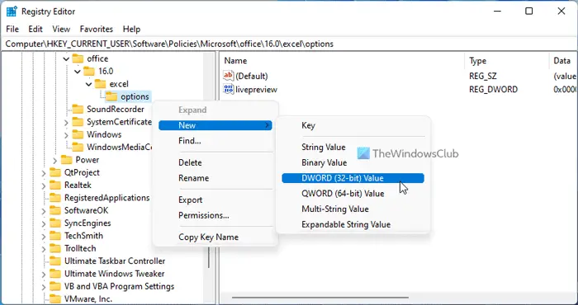Choose QWORD (64-bit) Value from submenu
The image size is (578, 305).
(x=353, y=194)
